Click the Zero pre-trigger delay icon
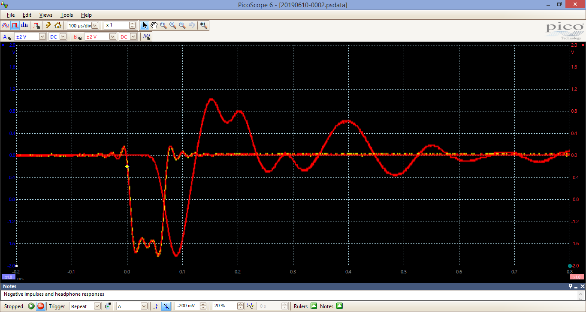This screenshot has height=312, width=586. [250, 306]
